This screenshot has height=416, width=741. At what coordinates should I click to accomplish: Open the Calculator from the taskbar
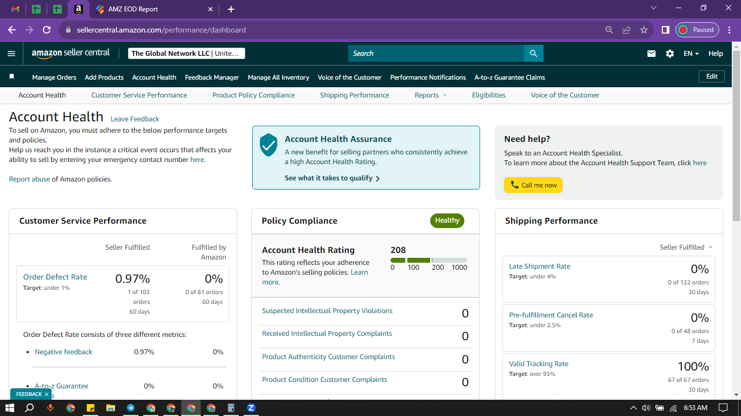[x=231, y=408]
